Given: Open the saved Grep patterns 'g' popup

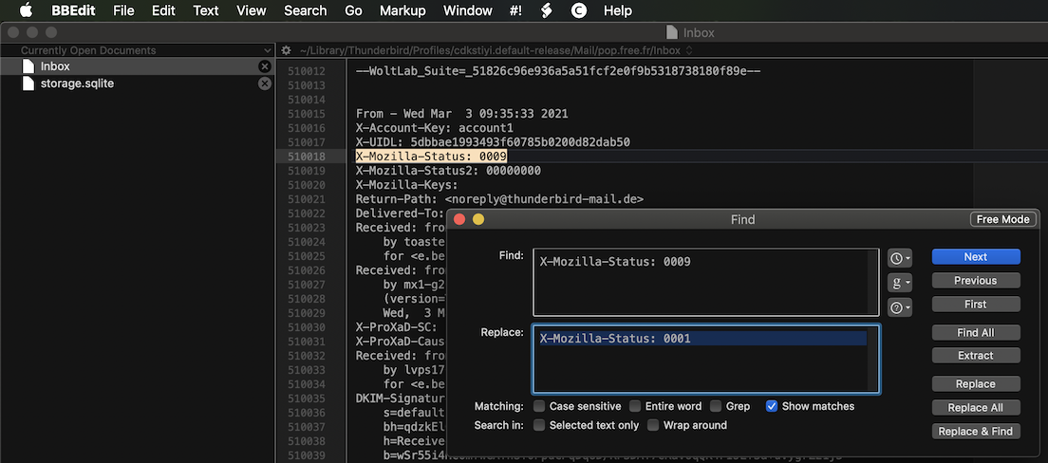Looking at the screenshot, I should click(899, 283).
